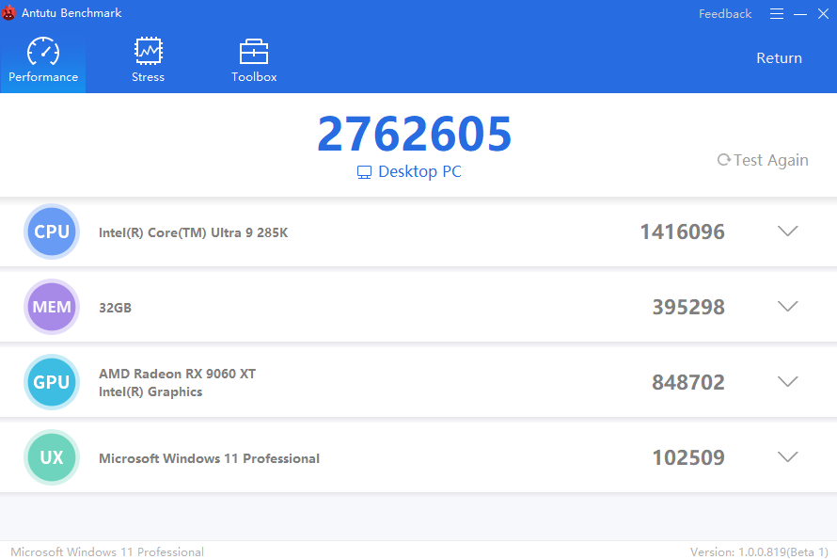The width and height of the screenshot is (837, 559).
Task: Open the Feedback link
Action: (724, 14)
